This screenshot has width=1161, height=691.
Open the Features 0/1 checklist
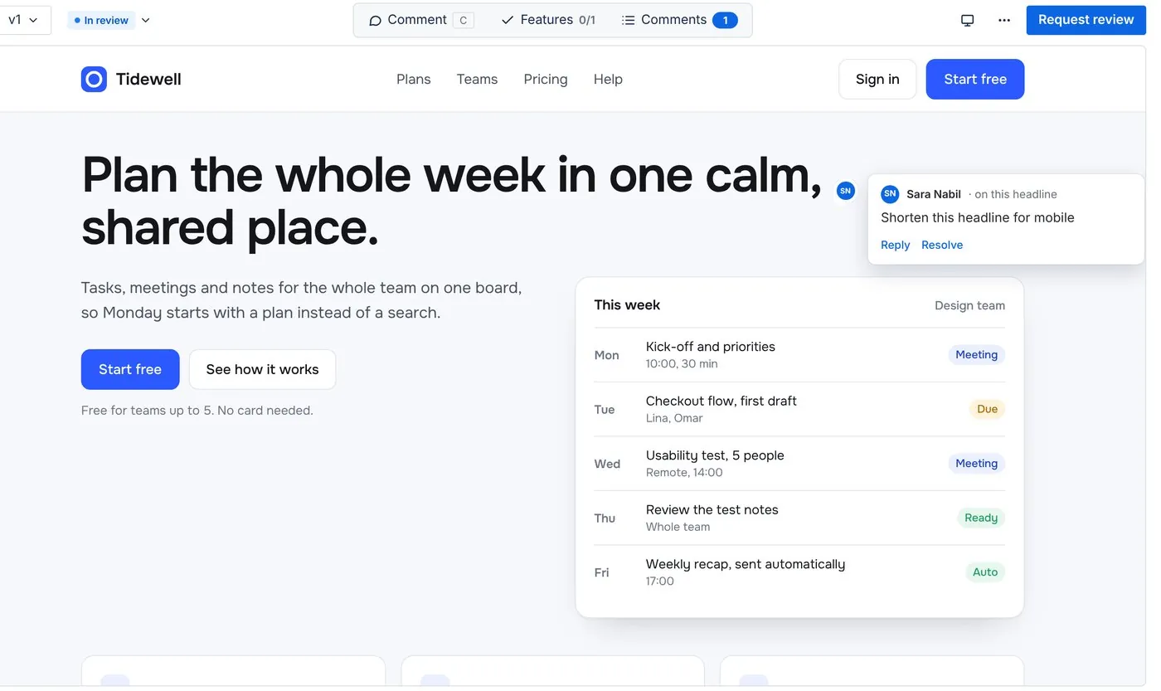click(x=548, y=20)
